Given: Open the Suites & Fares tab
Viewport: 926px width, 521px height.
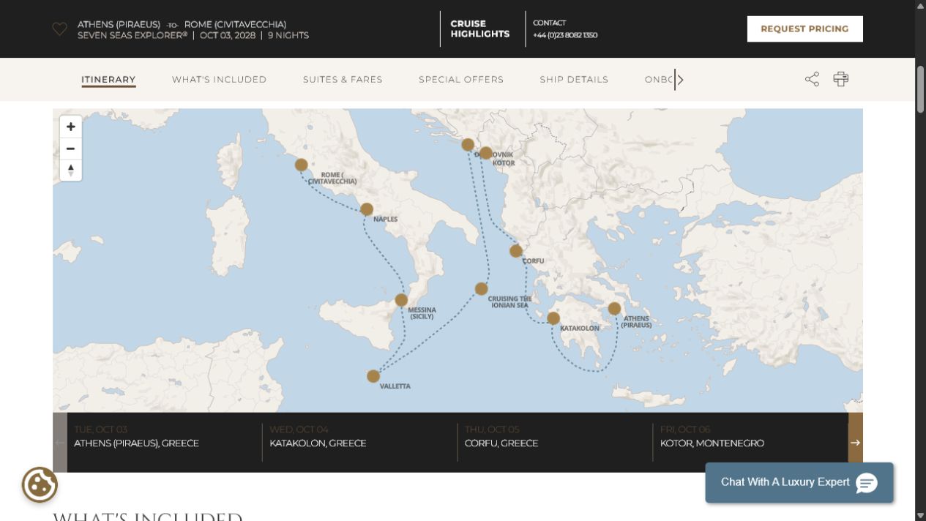Looking at the screenshot, I should click(343, 80).
